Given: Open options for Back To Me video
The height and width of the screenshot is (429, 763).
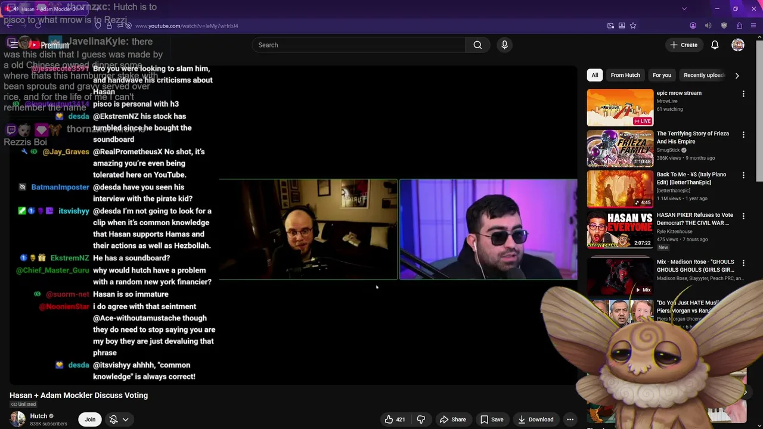Looking at the screenshot, I should (743, 176).
